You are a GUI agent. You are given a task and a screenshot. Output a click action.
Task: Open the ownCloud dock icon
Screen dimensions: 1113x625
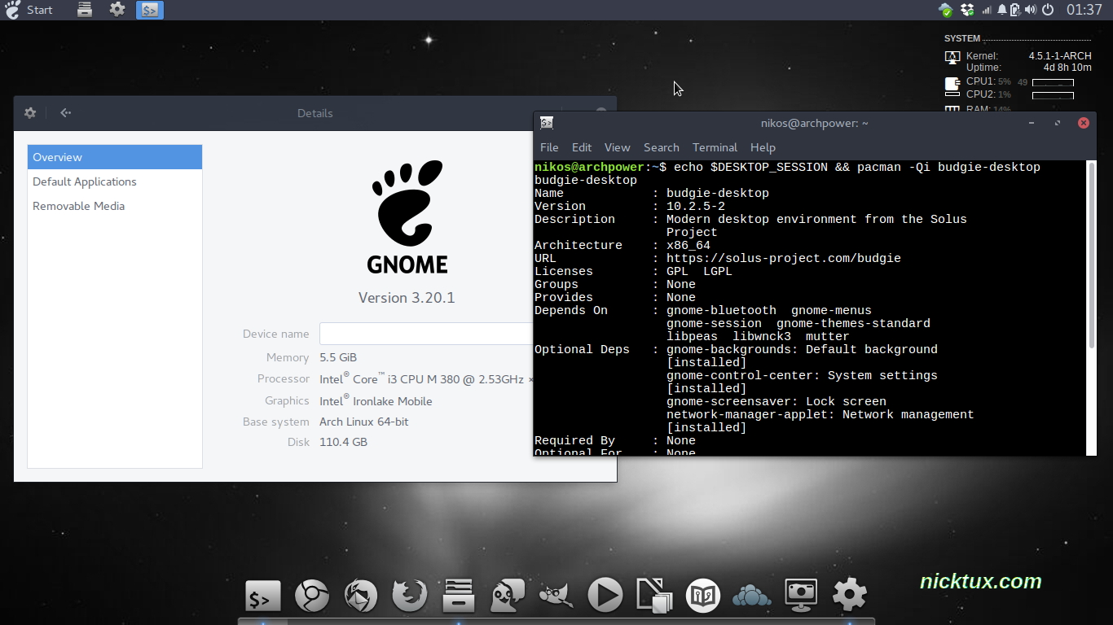[751, 596]
